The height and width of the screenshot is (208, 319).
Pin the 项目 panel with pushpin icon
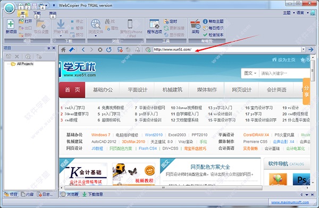pos(48,48)
